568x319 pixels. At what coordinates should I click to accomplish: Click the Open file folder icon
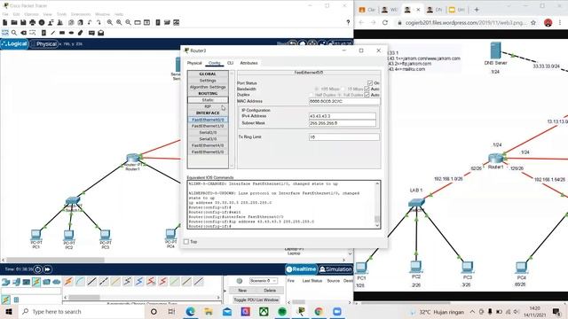tap(14, 22)
